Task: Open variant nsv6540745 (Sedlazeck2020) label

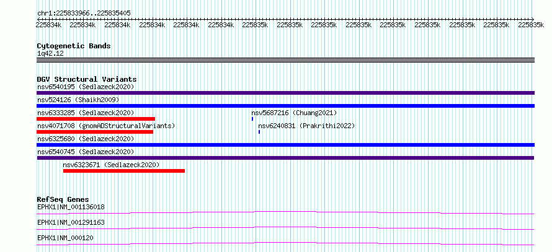Action: (x=86, y=152)
